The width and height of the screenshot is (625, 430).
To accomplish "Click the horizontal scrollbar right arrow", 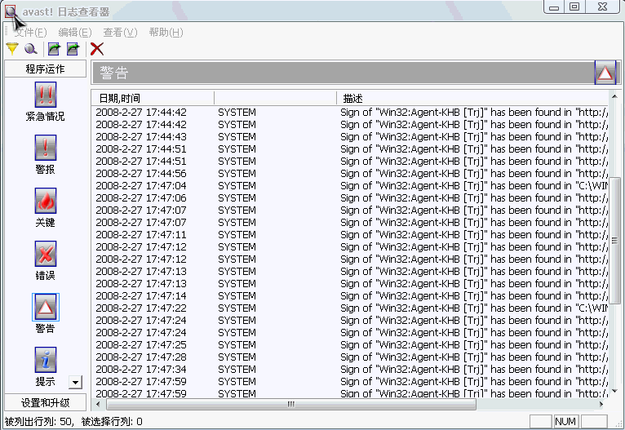I will pyautogui.click(x=601, y=404).
